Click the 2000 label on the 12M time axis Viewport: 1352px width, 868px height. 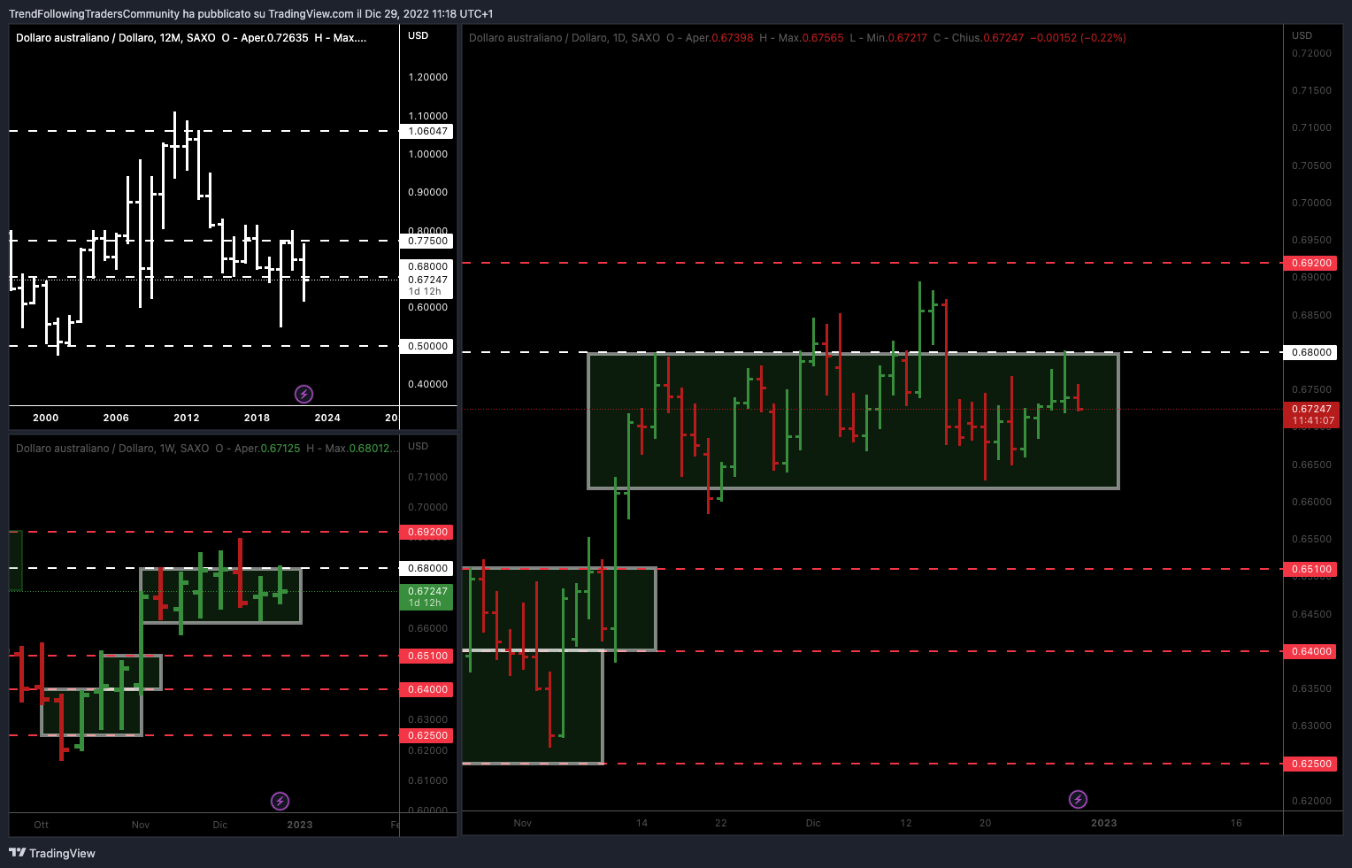tap(46, 418)
